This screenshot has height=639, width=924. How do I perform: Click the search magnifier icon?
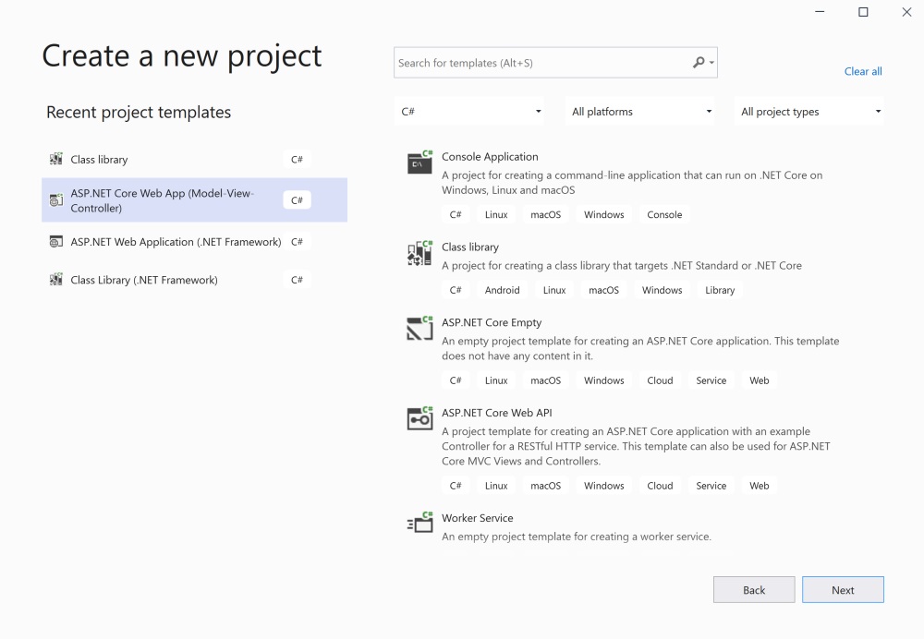(699, 62)
